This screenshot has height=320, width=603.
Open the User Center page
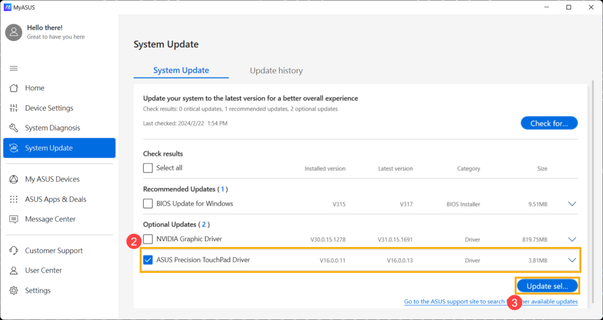coord(59,271)
